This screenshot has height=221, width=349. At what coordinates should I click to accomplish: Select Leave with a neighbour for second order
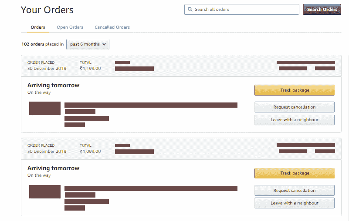click(295, 203)
